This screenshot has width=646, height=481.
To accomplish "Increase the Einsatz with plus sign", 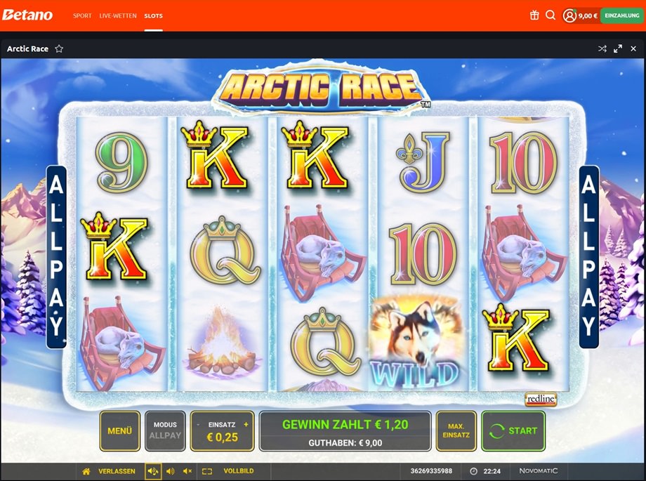I will pos(246,424).
